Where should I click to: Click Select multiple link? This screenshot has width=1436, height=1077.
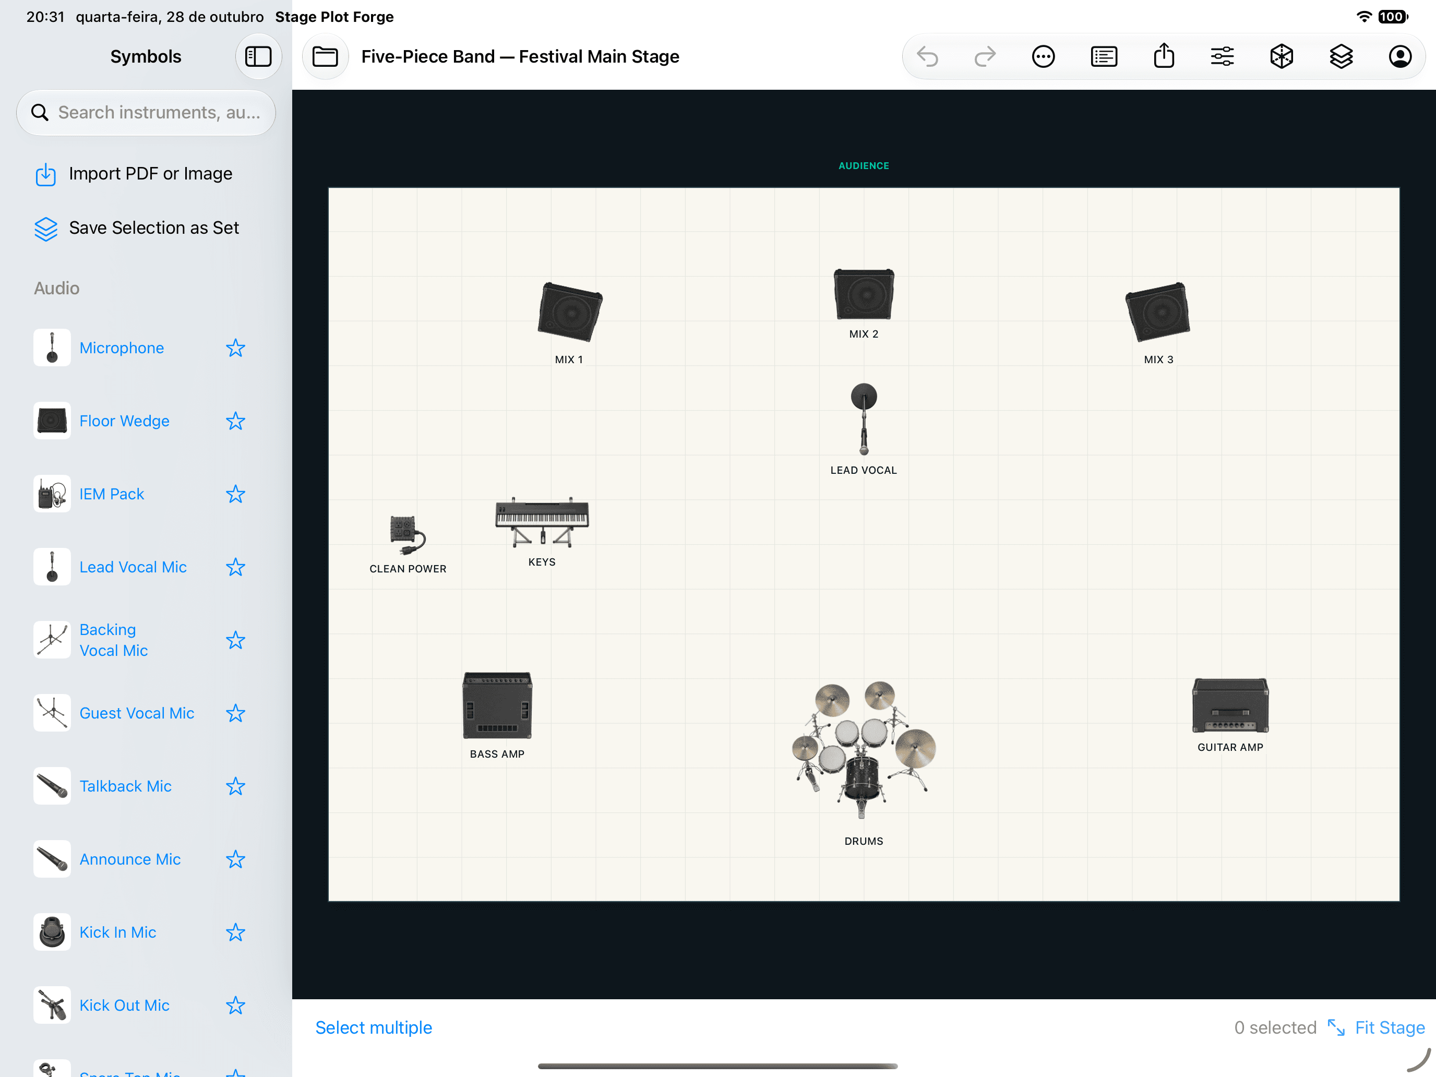point(374,1027)
